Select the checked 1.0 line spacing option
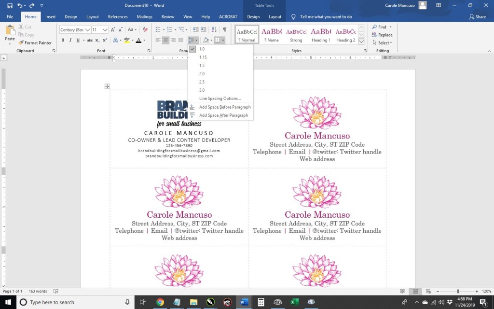Image resolution: width=494 pixels, height=309 pixels. click(x=202, y=49)
